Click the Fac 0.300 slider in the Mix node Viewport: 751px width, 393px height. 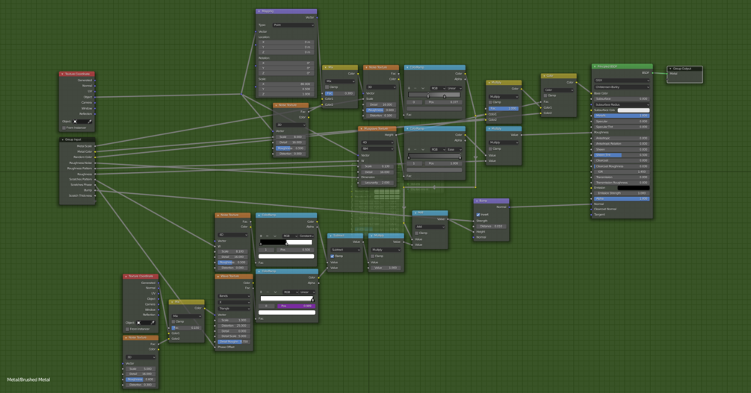(341, 93)
